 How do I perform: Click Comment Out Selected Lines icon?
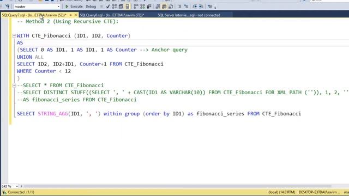179,7
